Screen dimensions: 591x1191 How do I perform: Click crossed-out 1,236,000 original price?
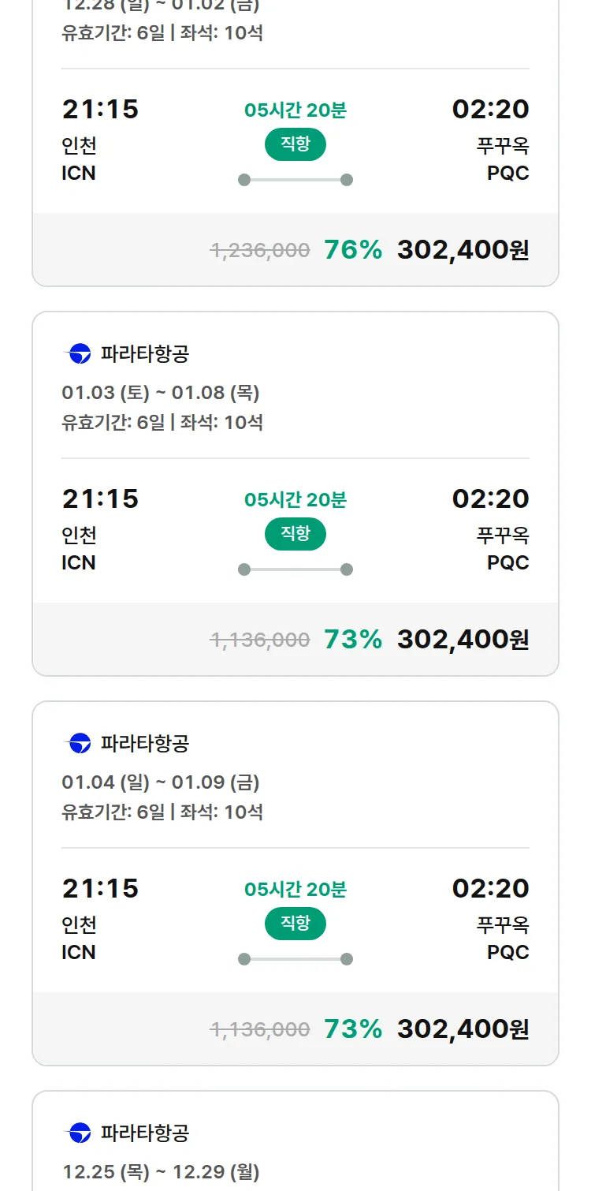point(260,251)
